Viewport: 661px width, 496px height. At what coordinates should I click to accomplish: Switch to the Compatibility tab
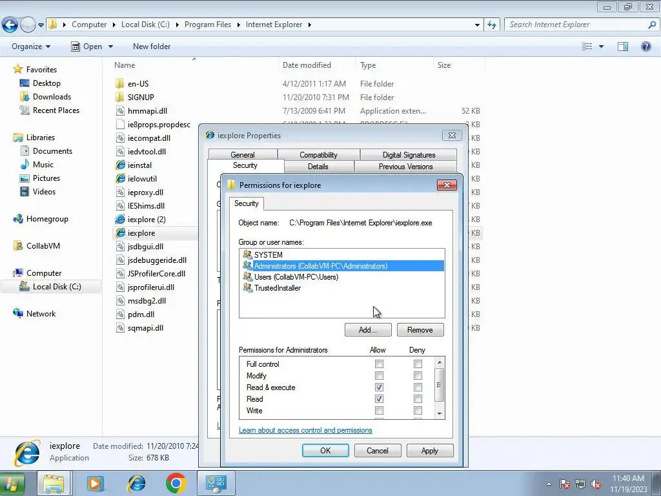[x=318, y=155]
